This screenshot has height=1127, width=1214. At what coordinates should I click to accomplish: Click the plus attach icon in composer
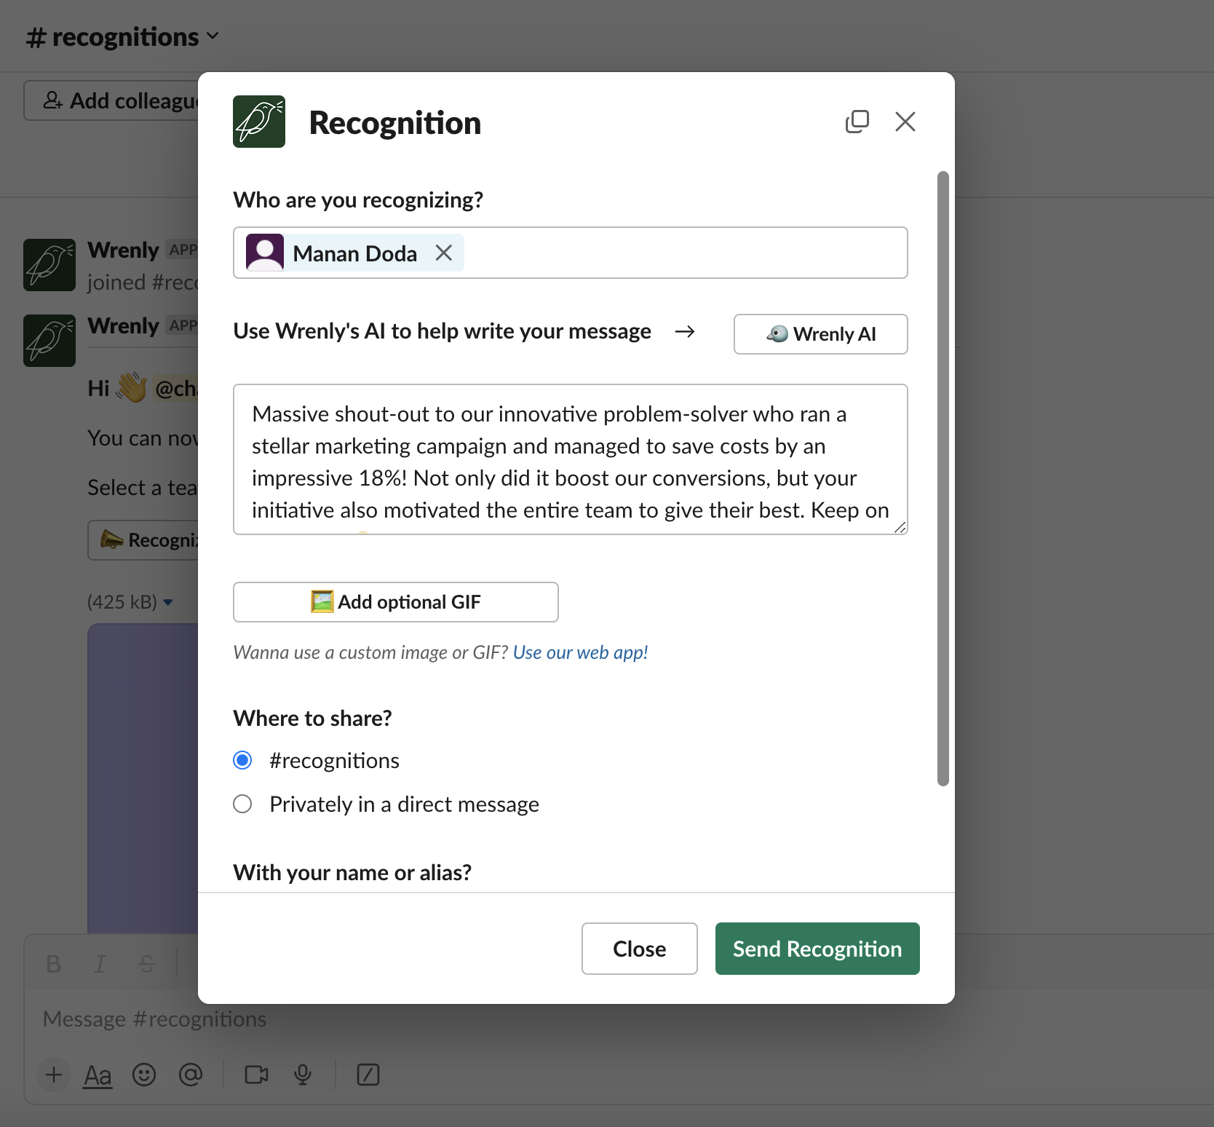click(54, 1075)
